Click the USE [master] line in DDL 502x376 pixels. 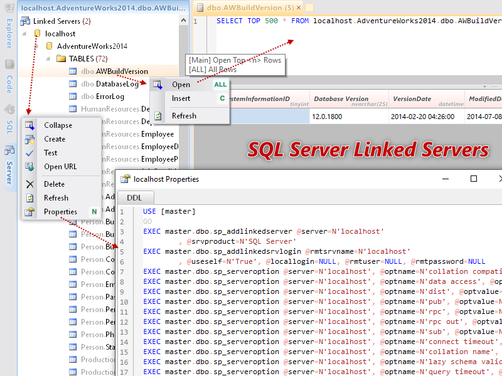169,211
